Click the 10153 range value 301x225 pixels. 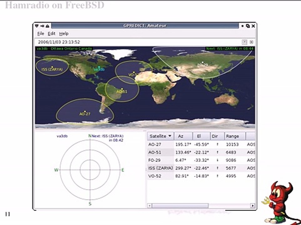232,144
